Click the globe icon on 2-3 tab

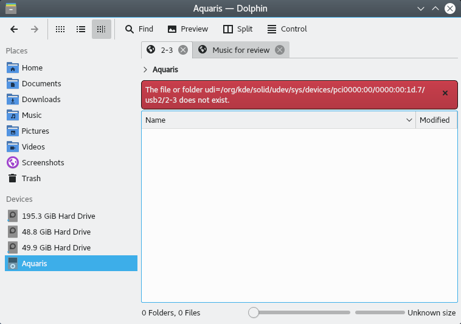151,50
